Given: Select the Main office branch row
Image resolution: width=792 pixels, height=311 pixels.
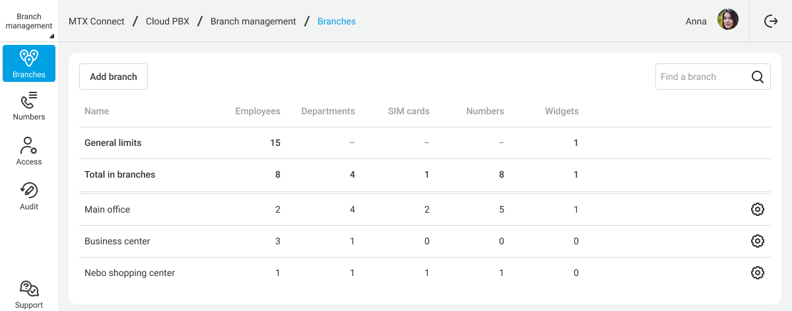Looking at the screenshot, I should pyautogui.click(x=108, y=209).
